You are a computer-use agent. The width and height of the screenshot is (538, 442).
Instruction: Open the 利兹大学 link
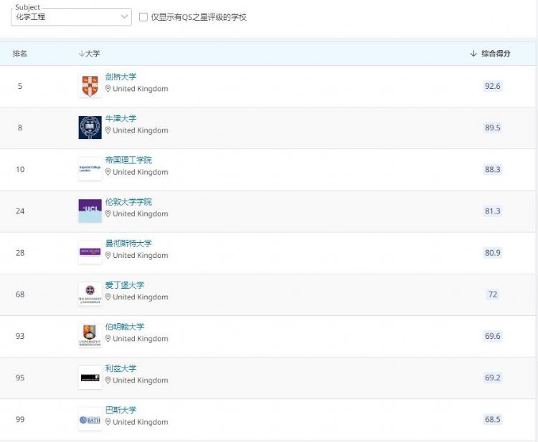point(121,368)
